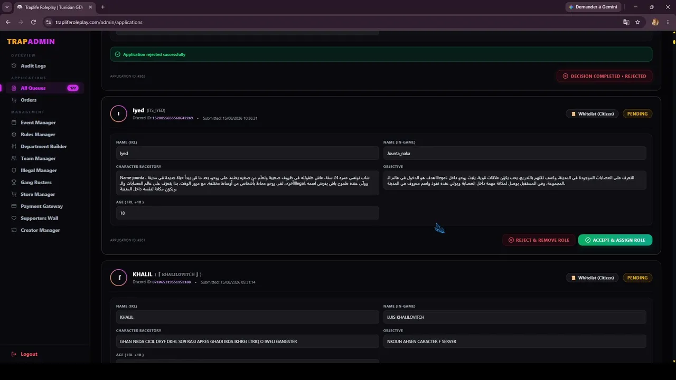Click the MANAGEMENT section heading in sidebar
The width and height of the screenshot is (676, 380).
28,112
